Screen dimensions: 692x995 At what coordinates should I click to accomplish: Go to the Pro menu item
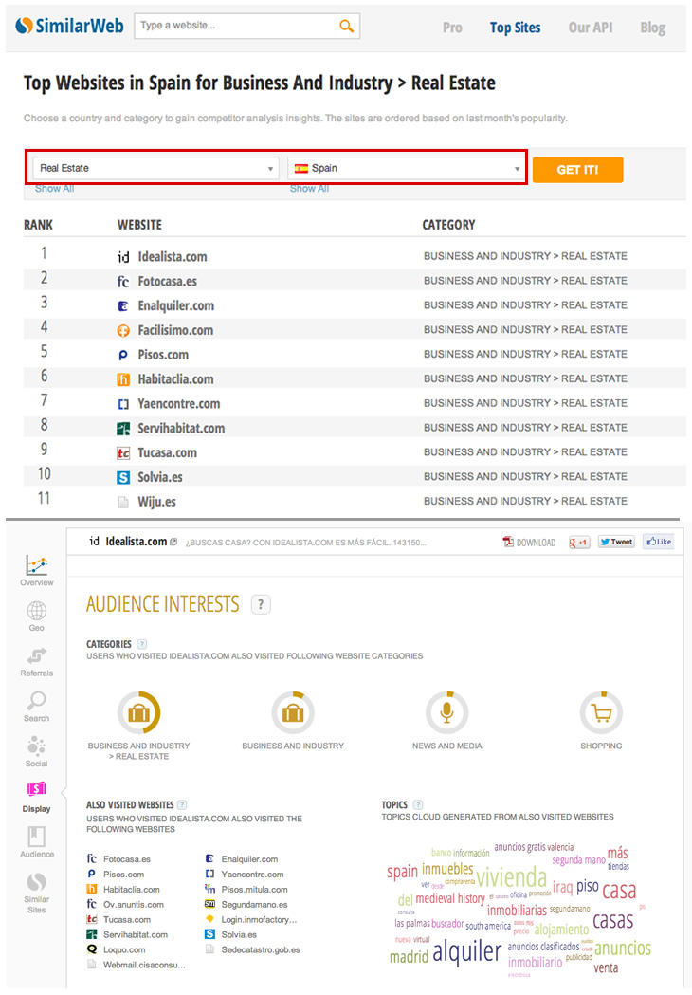[452, 28]
